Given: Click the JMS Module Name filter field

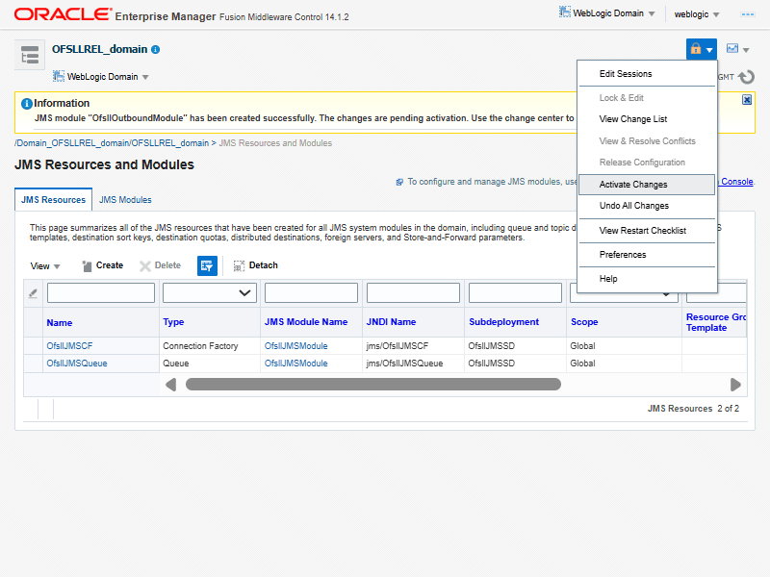Looking at the screenshot, I should pos(311,293).
